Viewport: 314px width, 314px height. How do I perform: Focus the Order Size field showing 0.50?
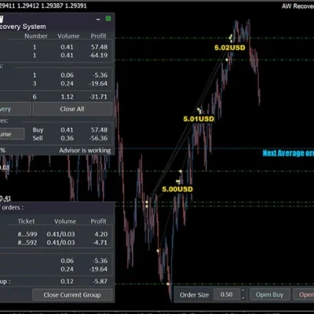point(227,294)
